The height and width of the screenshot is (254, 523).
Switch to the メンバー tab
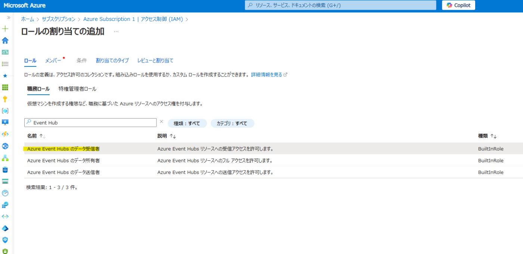[x=53, y=60]
